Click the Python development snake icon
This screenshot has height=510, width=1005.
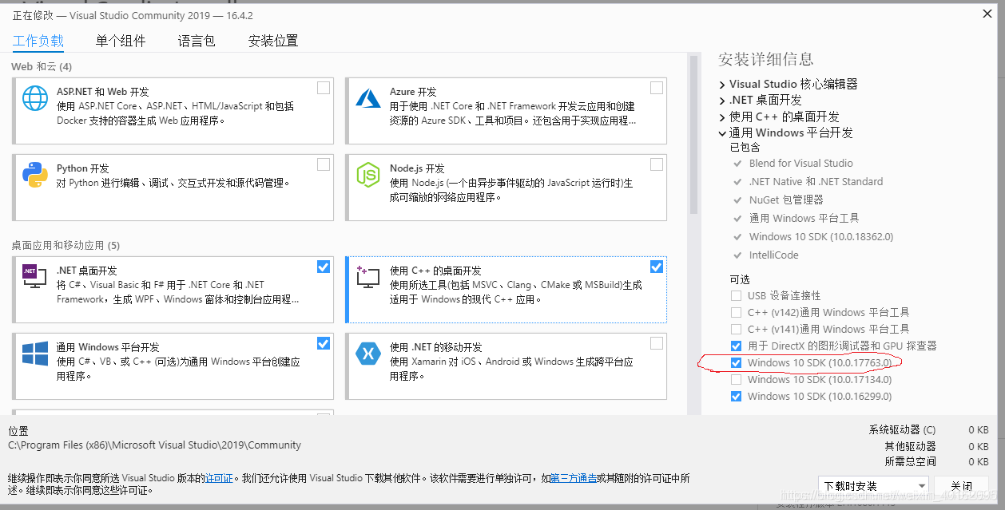tap(35, 175)
